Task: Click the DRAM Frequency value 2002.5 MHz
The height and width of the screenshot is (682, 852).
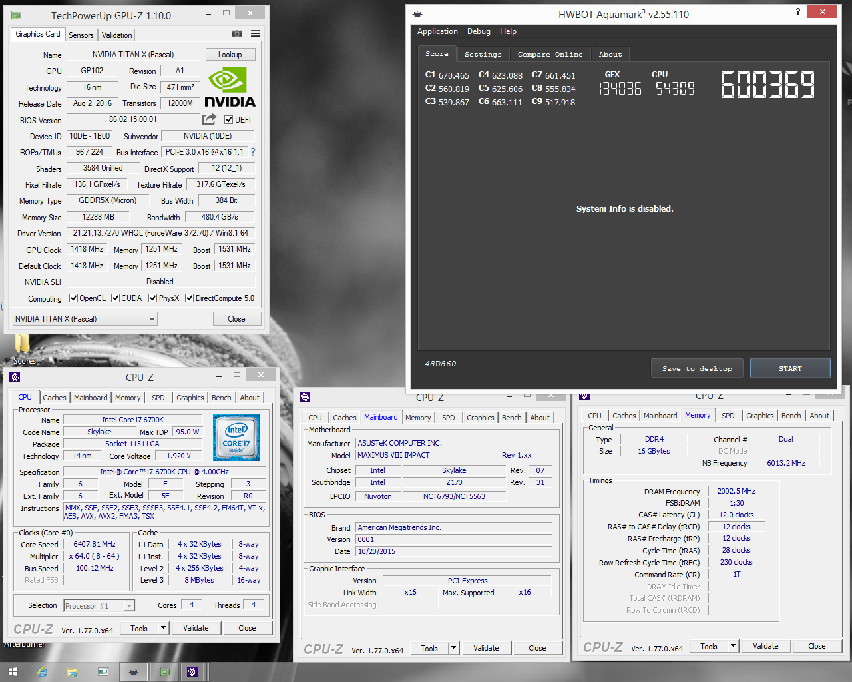Action: tap(736, 491)
